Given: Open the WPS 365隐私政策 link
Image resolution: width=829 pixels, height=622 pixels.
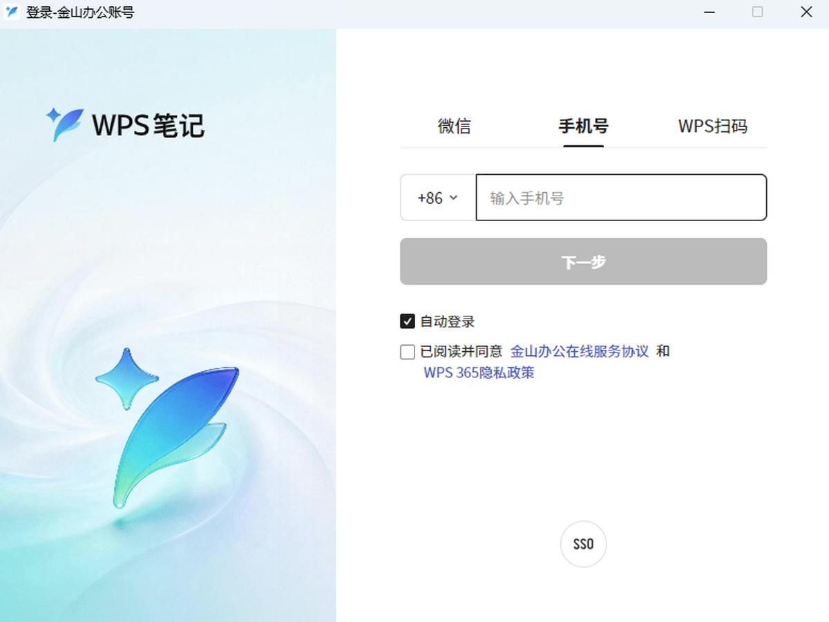Looking at the screenshot, I should (479, 373).
